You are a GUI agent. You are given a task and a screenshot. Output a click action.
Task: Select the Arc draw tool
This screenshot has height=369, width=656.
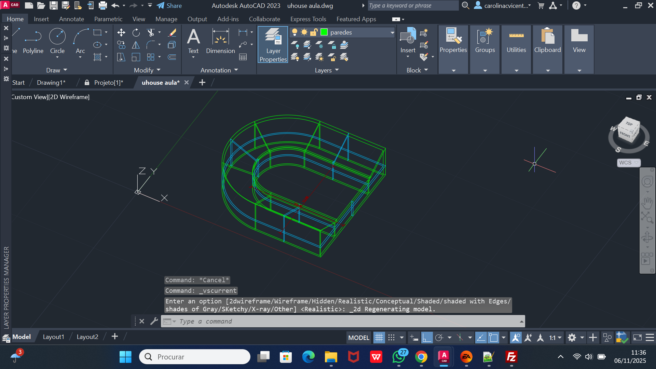click(x=80, y=37)
